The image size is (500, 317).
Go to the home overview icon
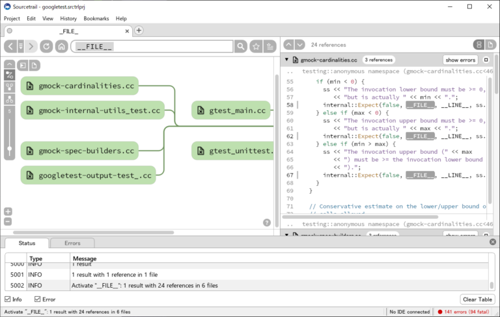coord(61,46)
